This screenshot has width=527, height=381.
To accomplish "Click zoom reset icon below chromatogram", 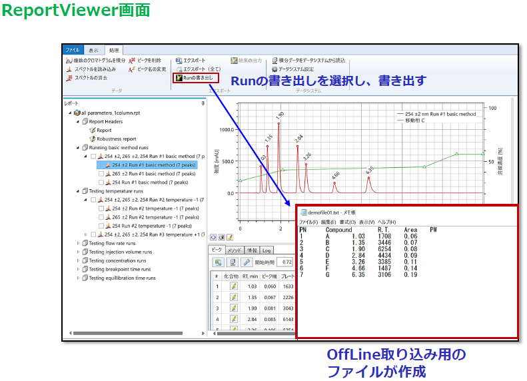I will click(x=213, y=237).
